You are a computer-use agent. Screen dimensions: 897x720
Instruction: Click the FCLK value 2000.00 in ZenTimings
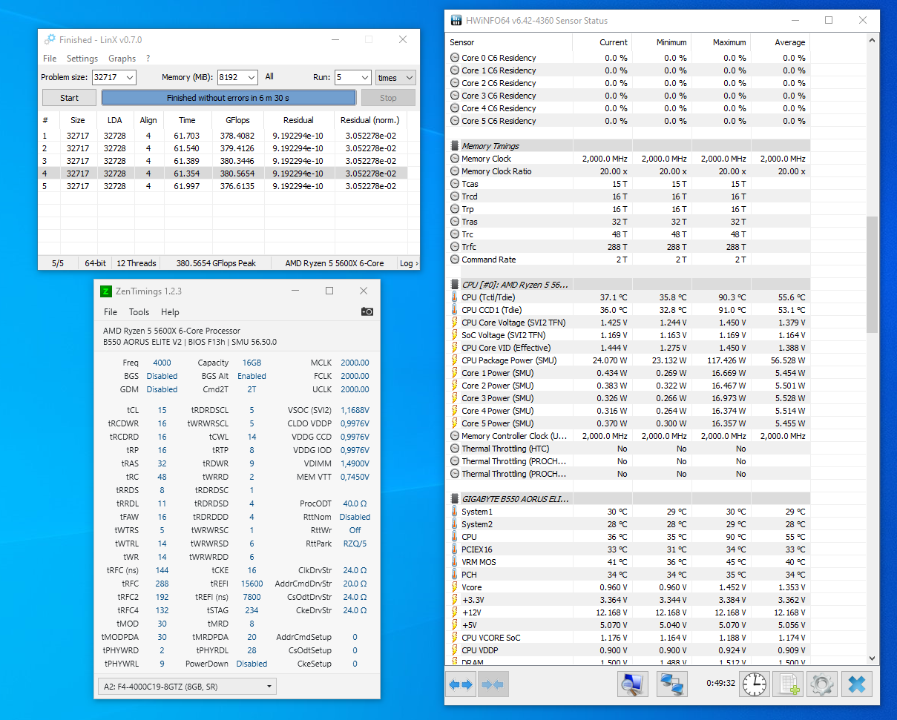(355, 376)
